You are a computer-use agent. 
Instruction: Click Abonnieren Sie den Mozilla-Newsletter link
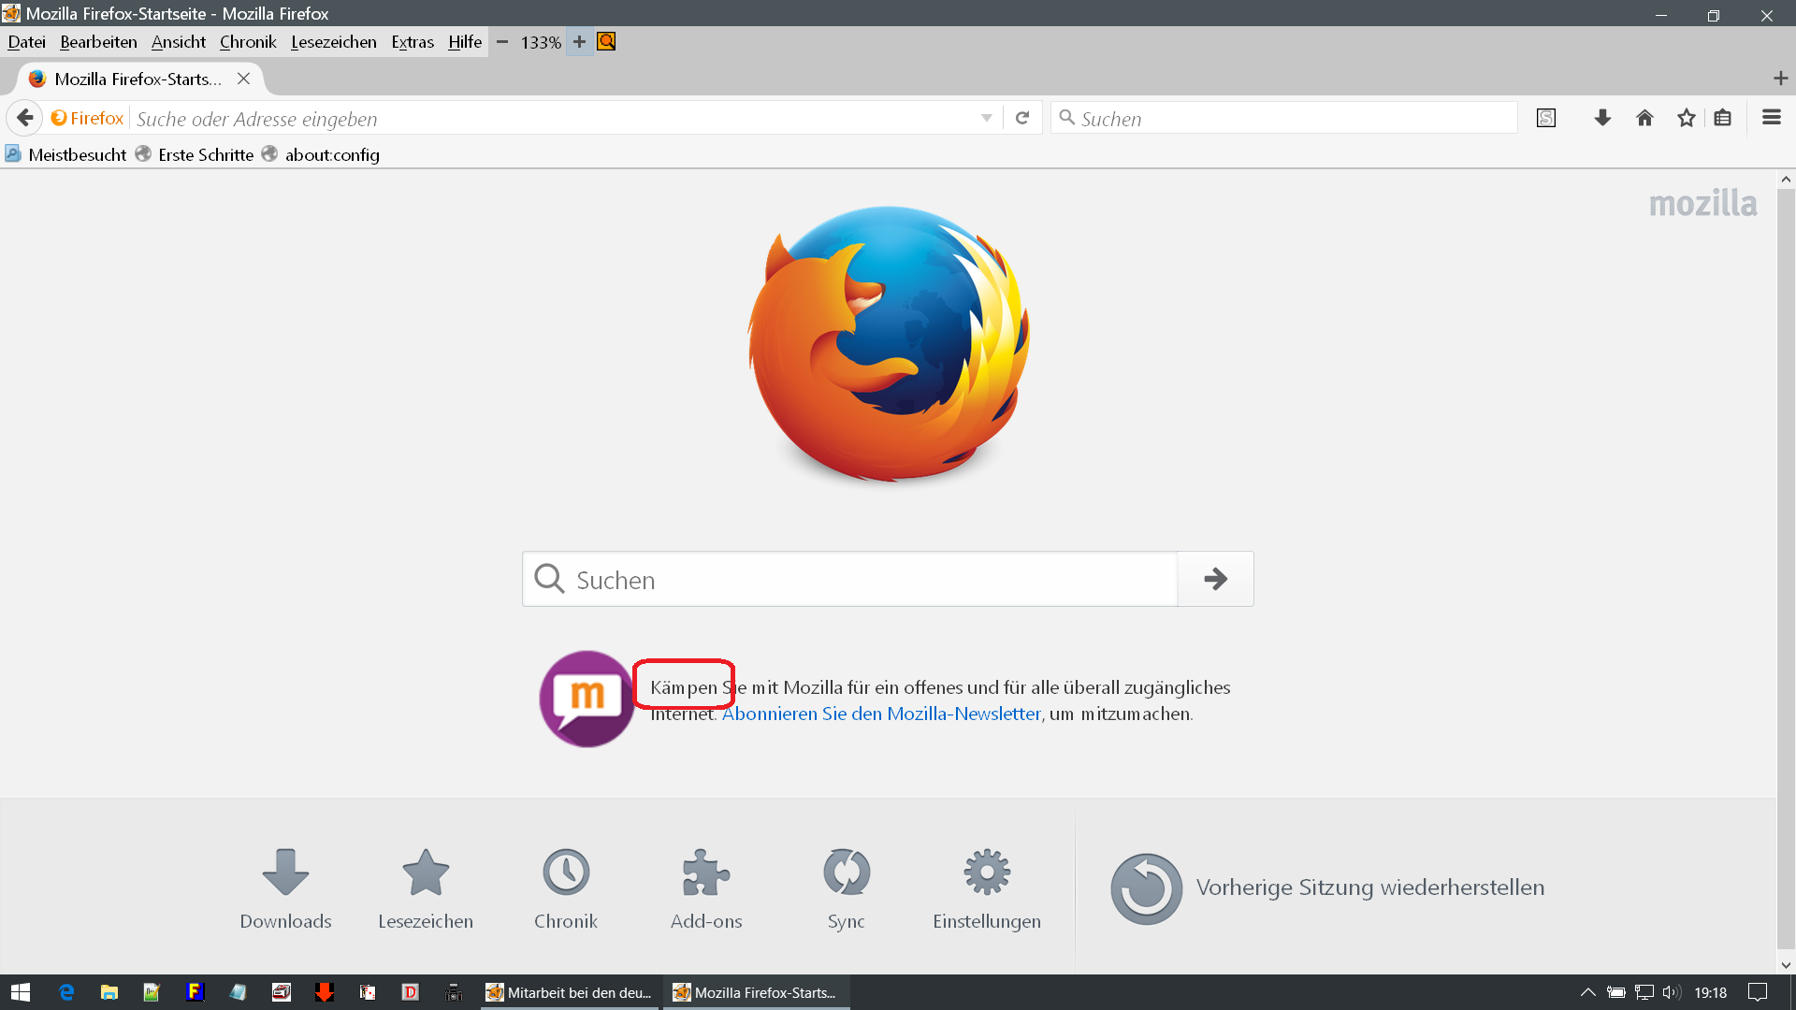(881, 714)
